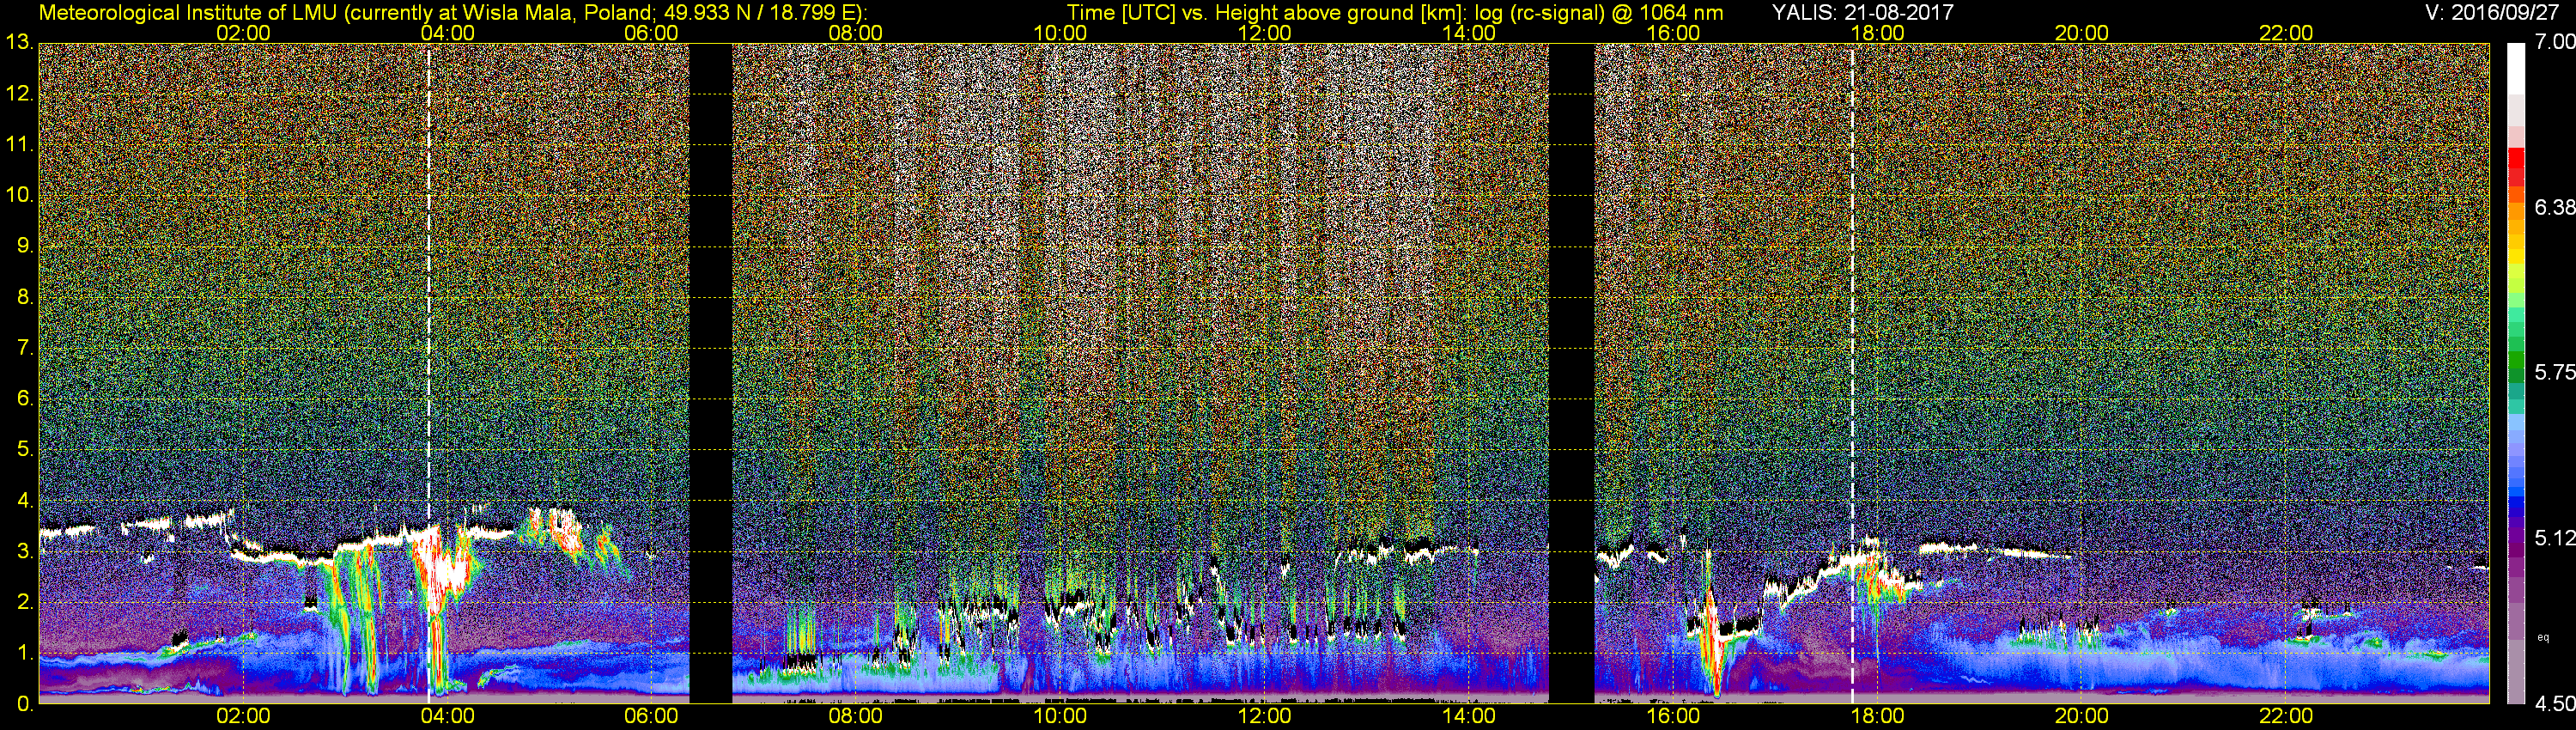Click the "5.75" color scale value
This screenshot has width=2576, height=730.
[x=2556, y=372]
